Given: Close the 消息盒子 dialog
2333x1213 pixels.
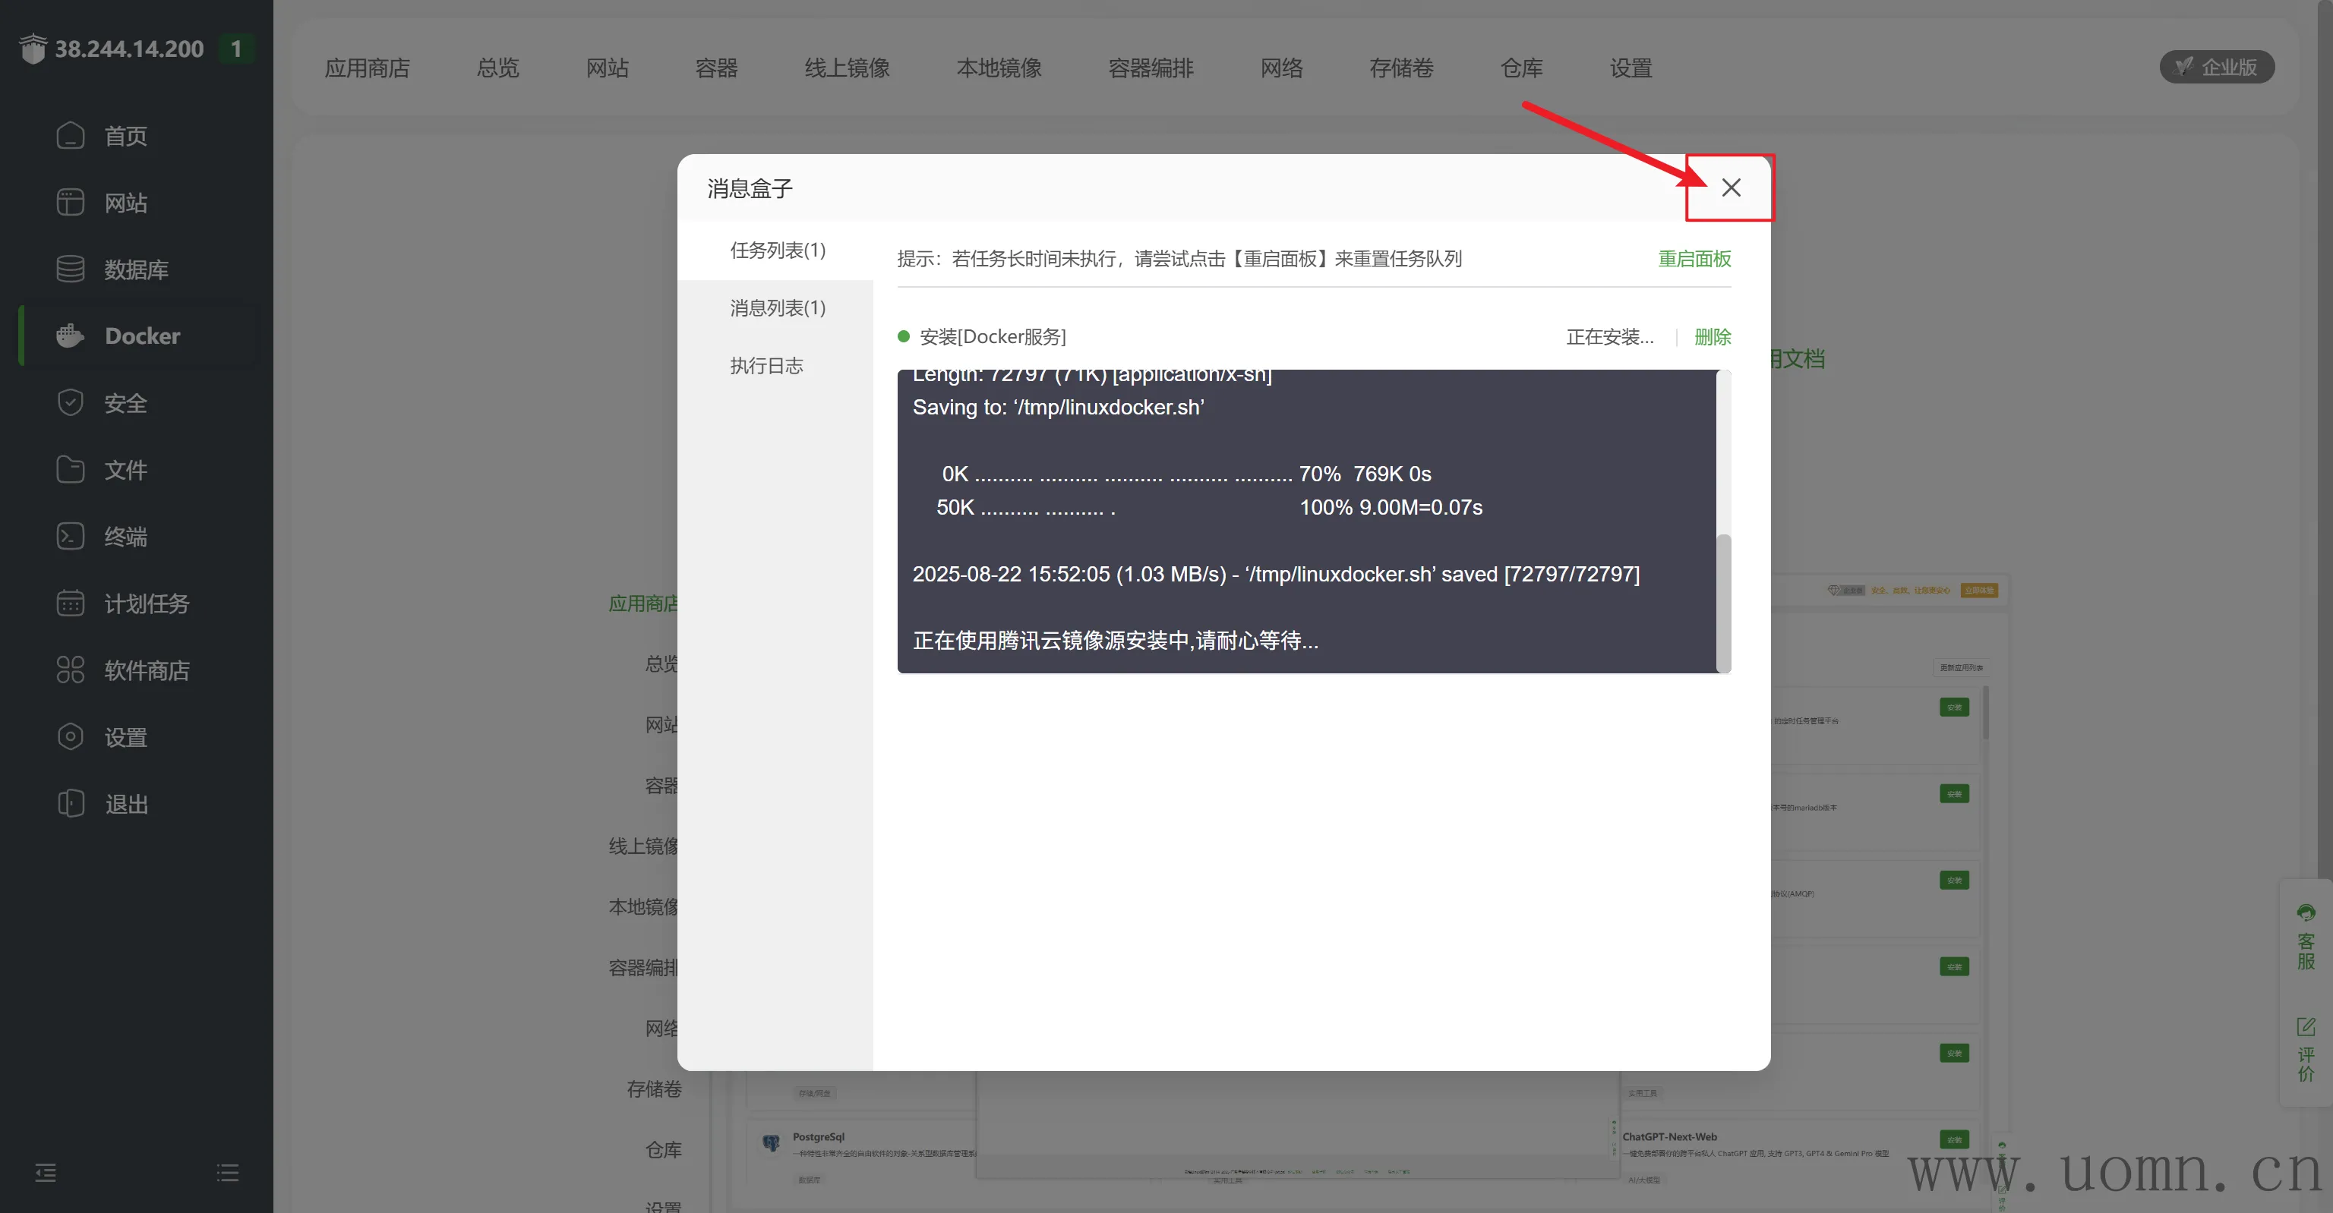Looking at the screenshot, I should click(x=1730, y=188).
